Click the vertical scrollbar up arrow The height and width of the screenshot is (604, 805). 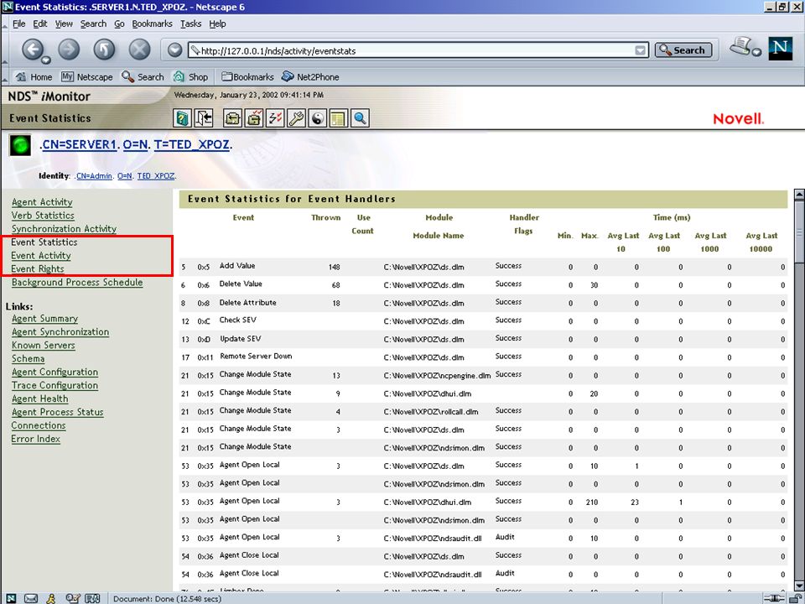point(799,195)
